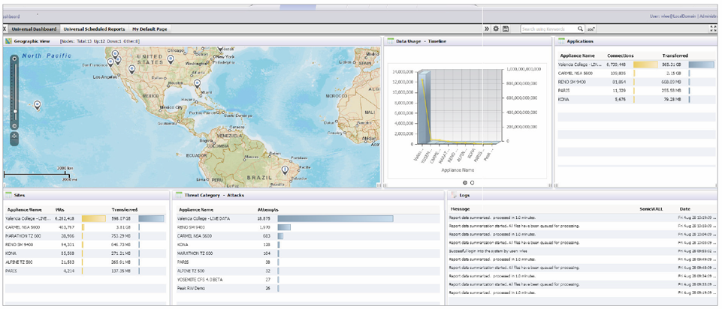This screenshot has width=722, height=309.
Task: Click the magnifier search icon
Action: coord(580,29)
